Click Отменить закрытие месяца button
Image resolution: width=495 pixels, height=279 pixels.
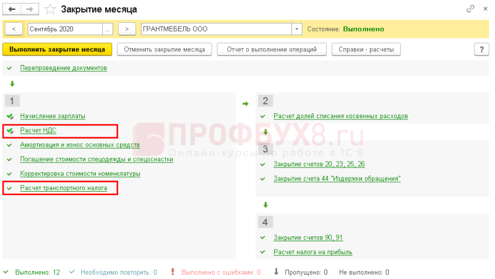pyautogui.click(x=165, y=49)
